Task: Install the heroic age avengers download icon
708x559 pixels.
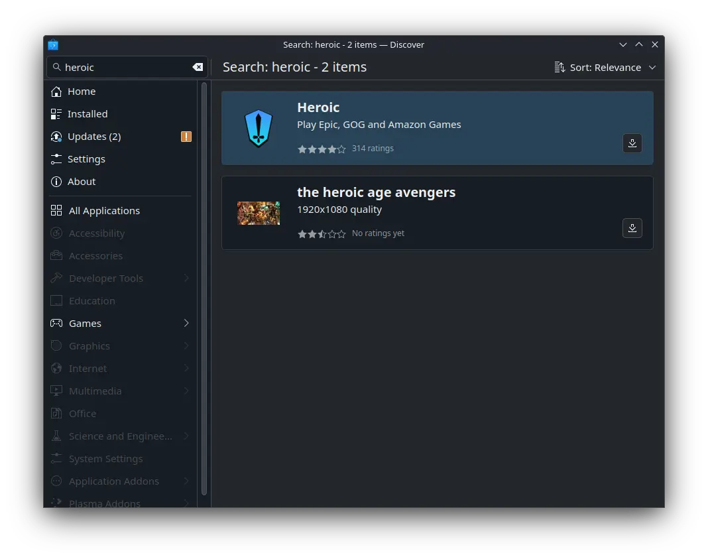Action: point(632,228)
